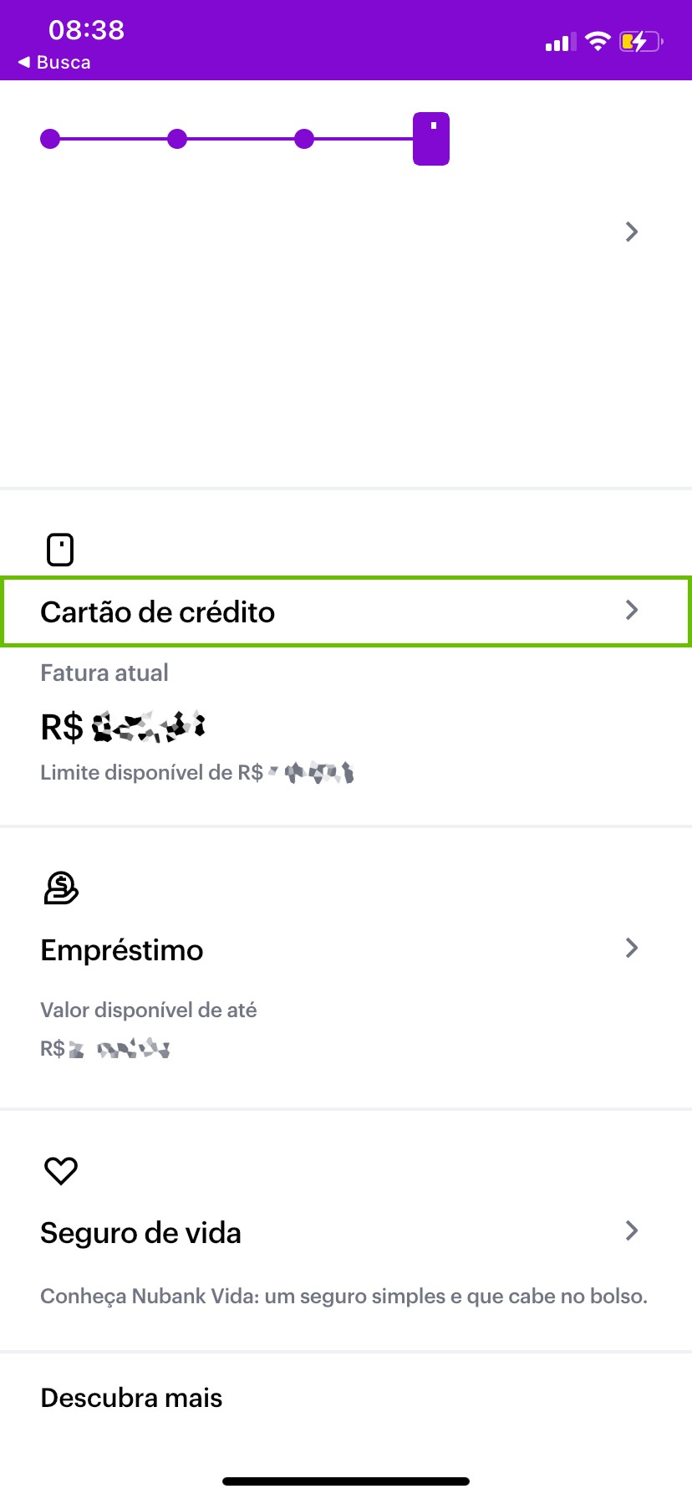Tap the second dot on the progress line

click(x=177, y=139)
